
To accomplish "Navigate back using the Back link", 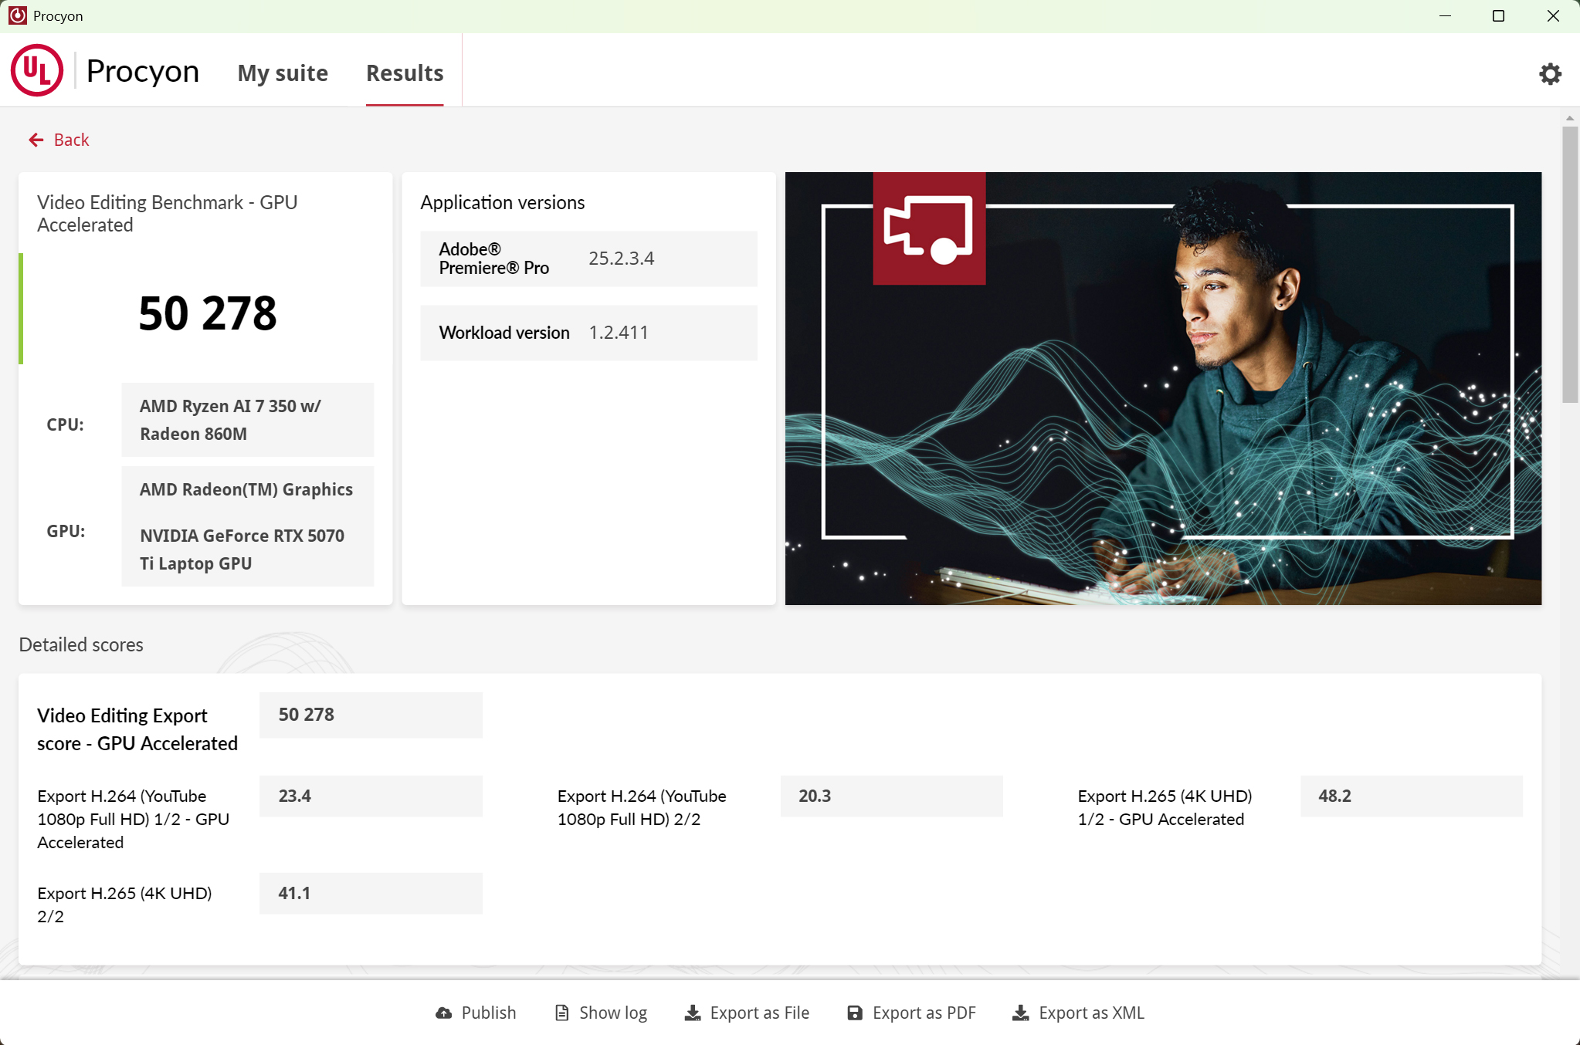I will tap(70, 139).
